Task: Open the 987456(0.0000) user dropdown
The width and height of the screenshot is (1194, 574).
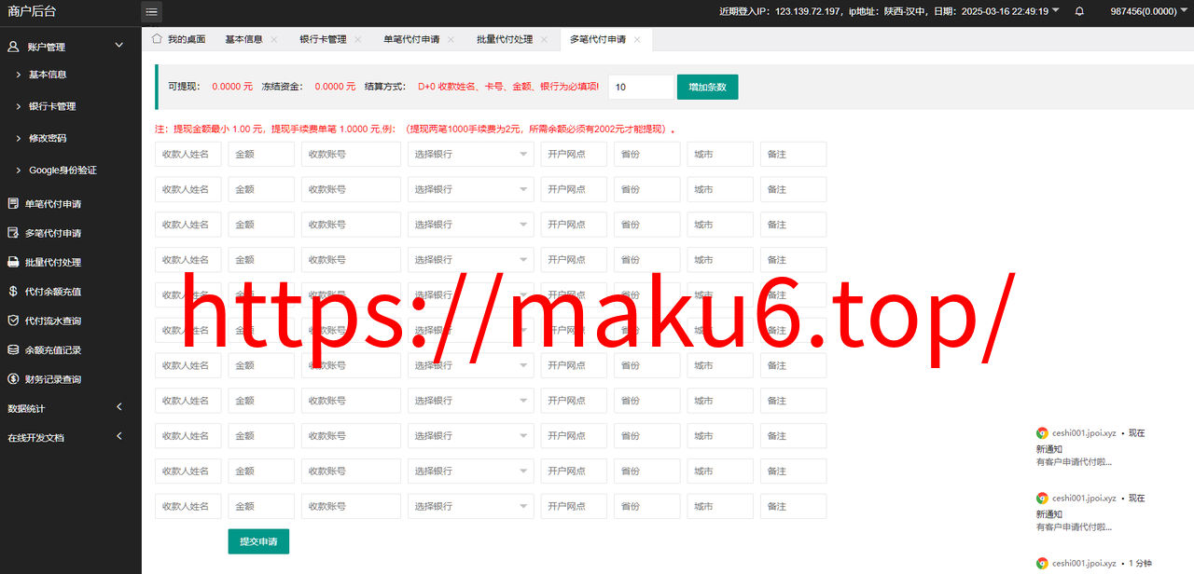Action: pos(1148,12)
